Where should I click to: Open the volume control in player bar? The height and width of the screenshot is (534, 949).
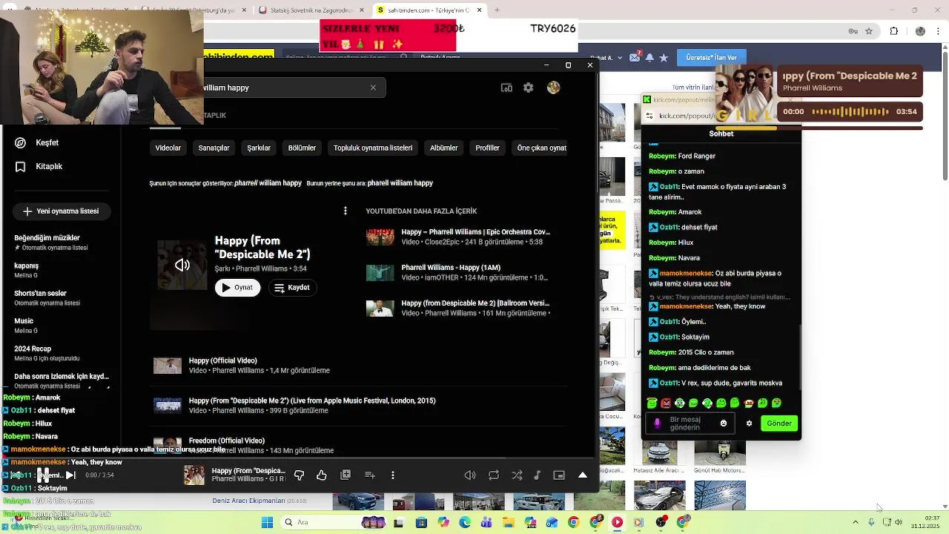[x=470, y=475]
